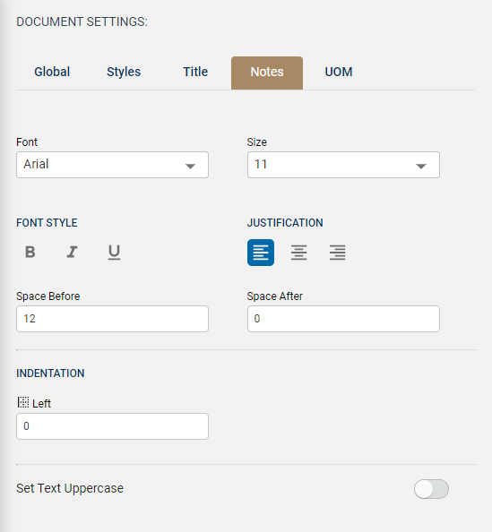
Task: Open the Font dropdown showing Arial
Action: point(112,165)
